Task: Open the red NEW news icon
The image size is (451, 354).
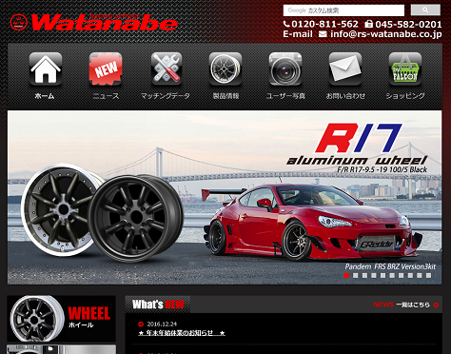Action: 106,69
